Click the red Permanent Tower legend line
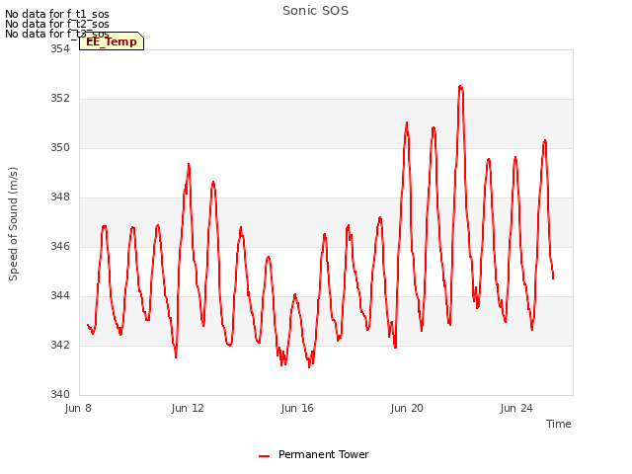Image resolution: width=632 pixels, height=474 pixels. click(x=264, y=456)
